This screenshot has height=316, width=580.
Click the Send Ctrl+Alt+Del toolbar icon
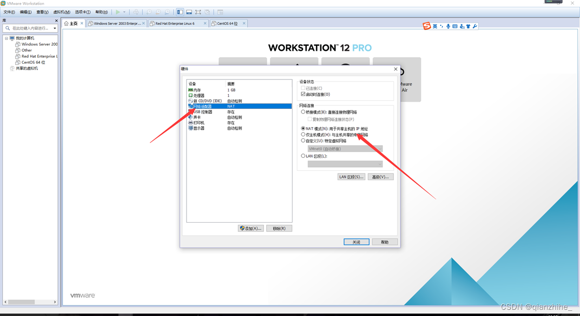coord(136,12)
